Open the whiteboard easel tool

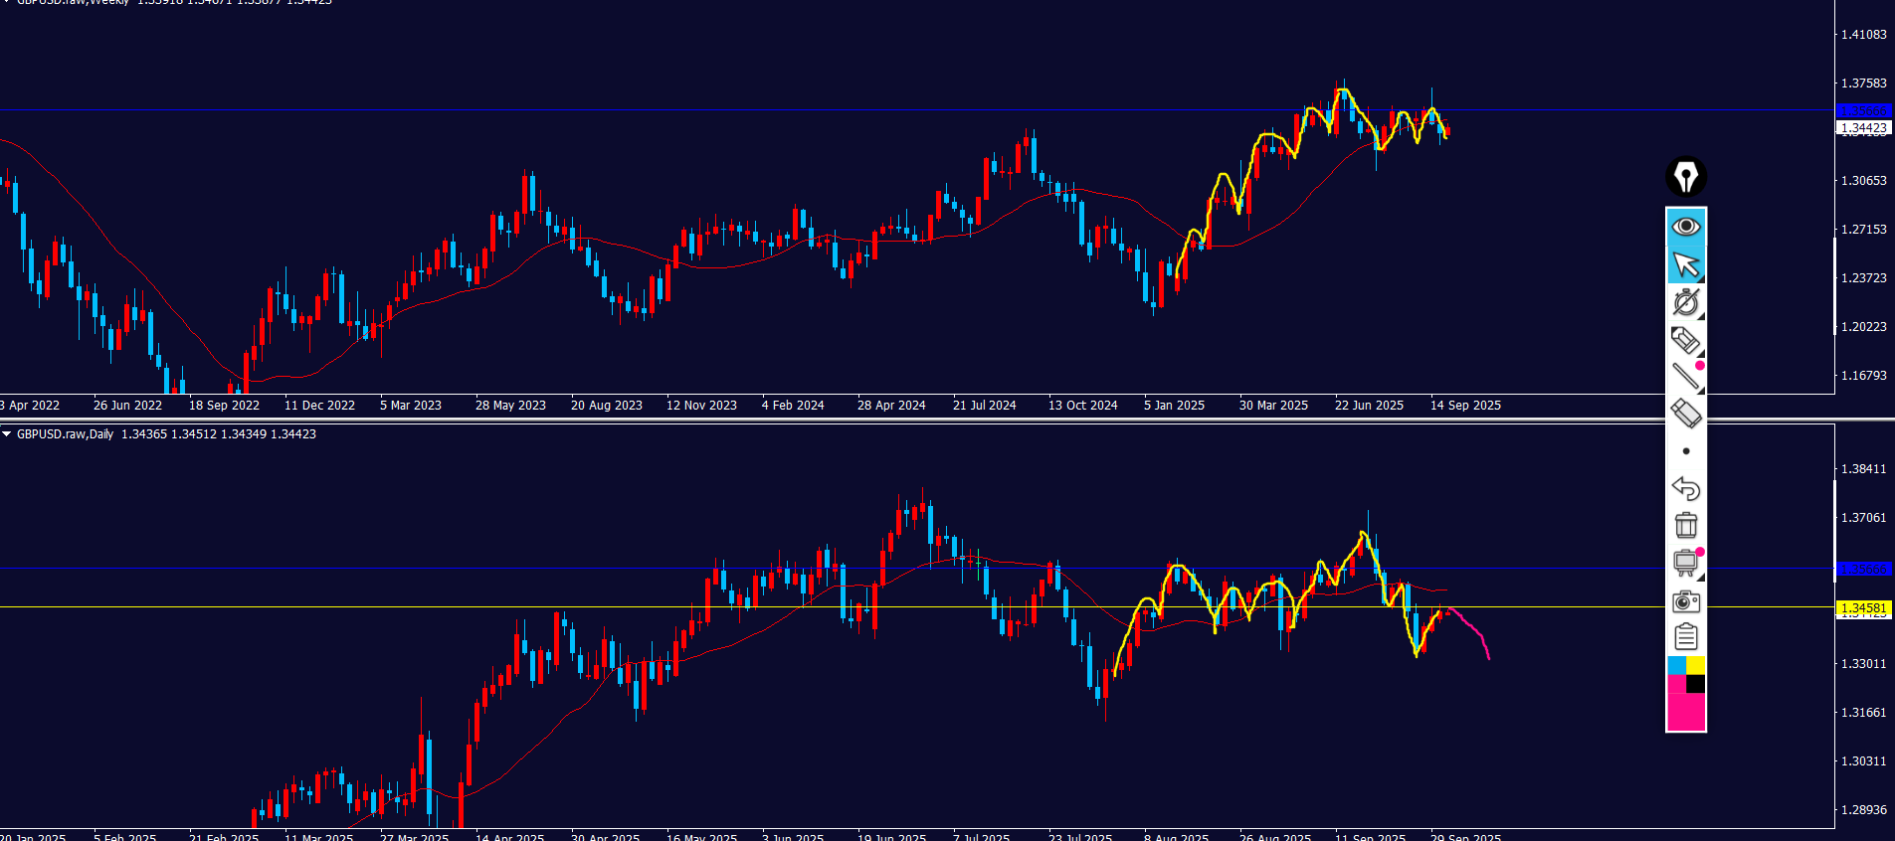click(x=1686, y=563)
